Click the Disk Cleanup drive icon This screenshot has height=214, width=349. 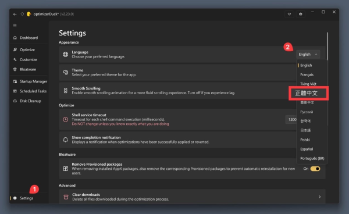tap(15, 101)
